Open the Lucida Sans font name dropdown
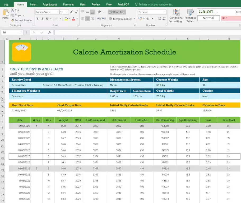241x203 pixels. [58, 12]
